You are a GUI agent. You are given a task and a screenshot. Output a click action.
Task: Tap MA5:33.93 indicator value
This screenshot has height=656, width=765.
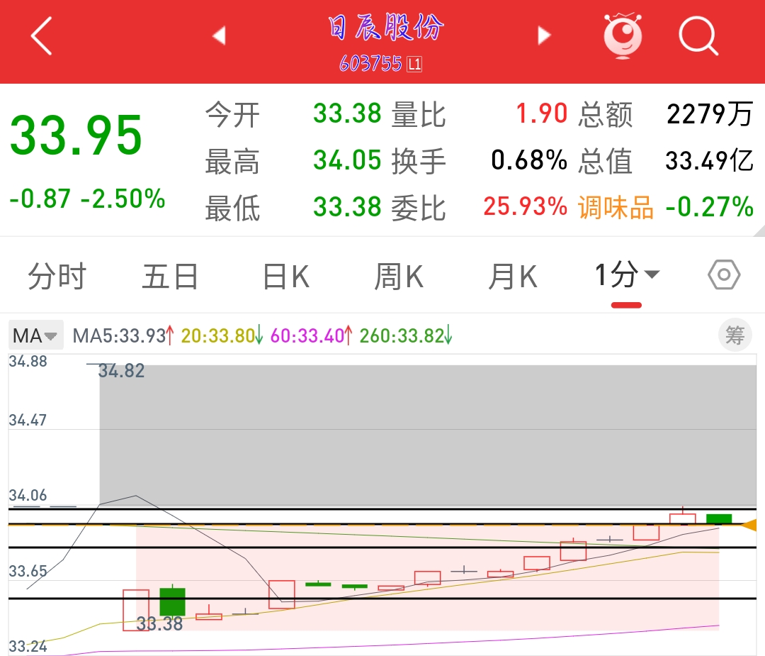tap(123, 335)
